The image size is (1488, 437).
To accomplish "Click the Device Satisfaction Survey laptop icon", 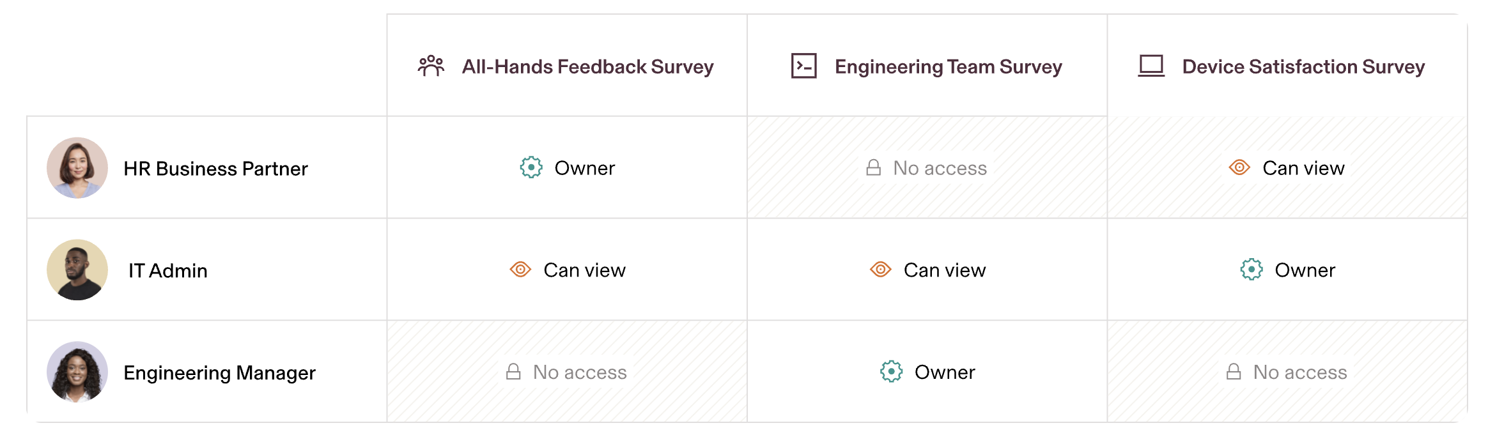I will pyautogui.click(x=1151, y=66).
